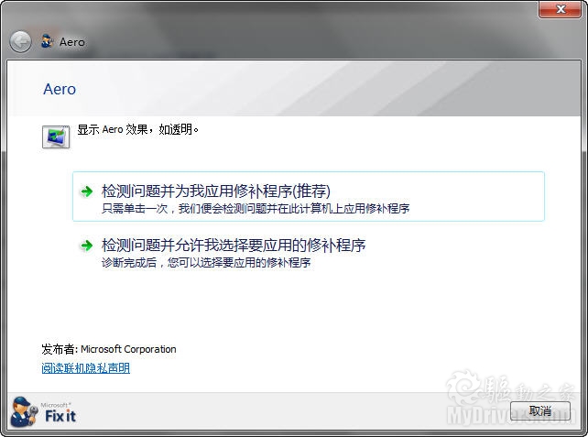Click the Microsoft Fix it label text
Screen dimensions: 588x437
(x=60, y=412)
